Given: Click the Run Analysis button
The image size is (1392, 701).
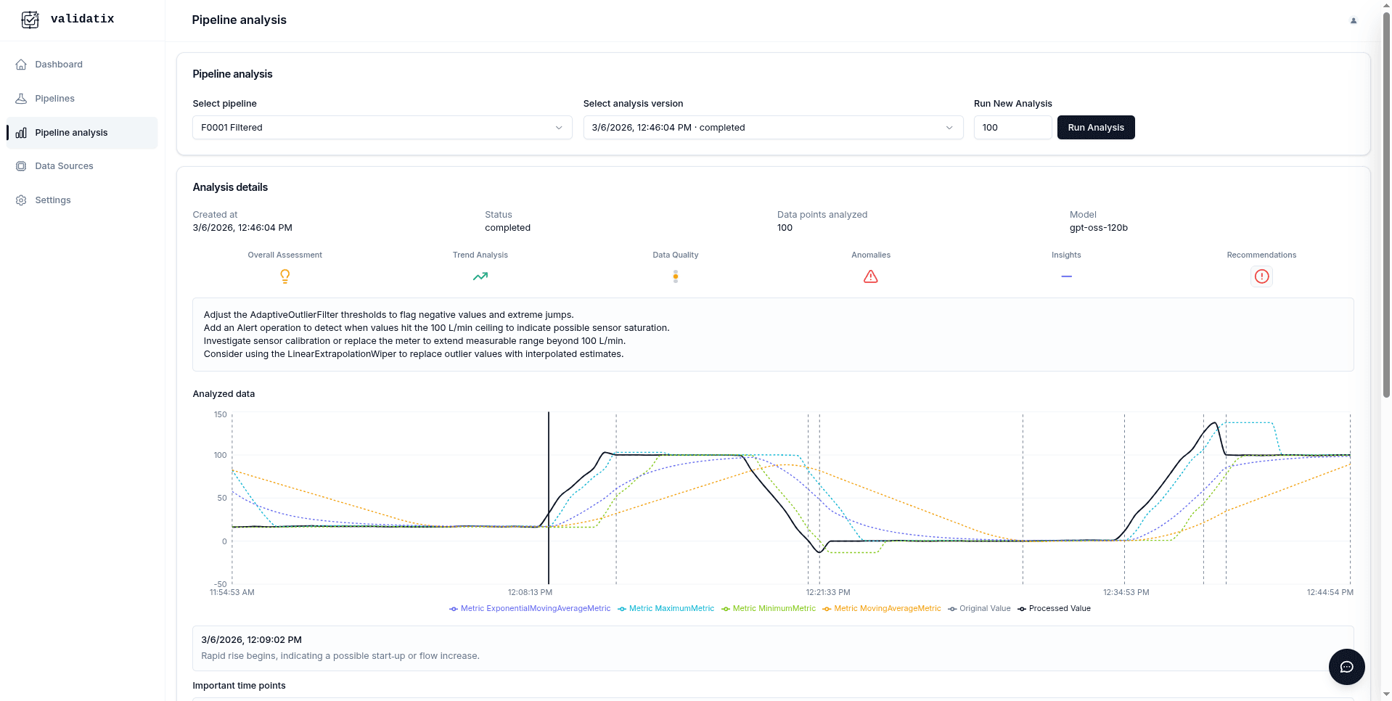Looking at the screenshot, I should [1095, 128].
